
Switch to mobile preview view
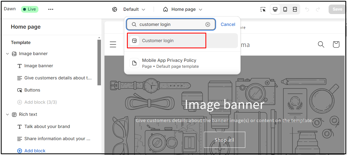(285, 9)
